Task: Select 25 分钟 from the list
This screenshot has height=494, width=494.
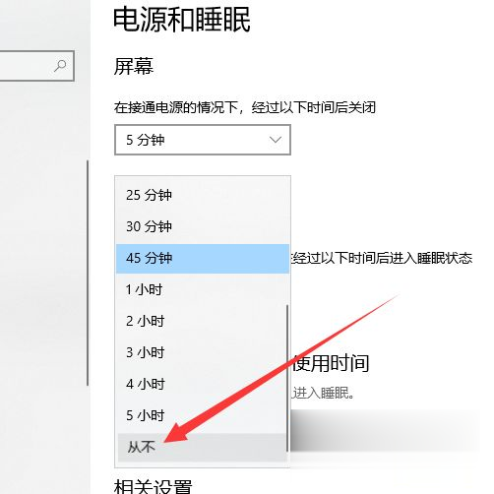Action: point(203,195)
